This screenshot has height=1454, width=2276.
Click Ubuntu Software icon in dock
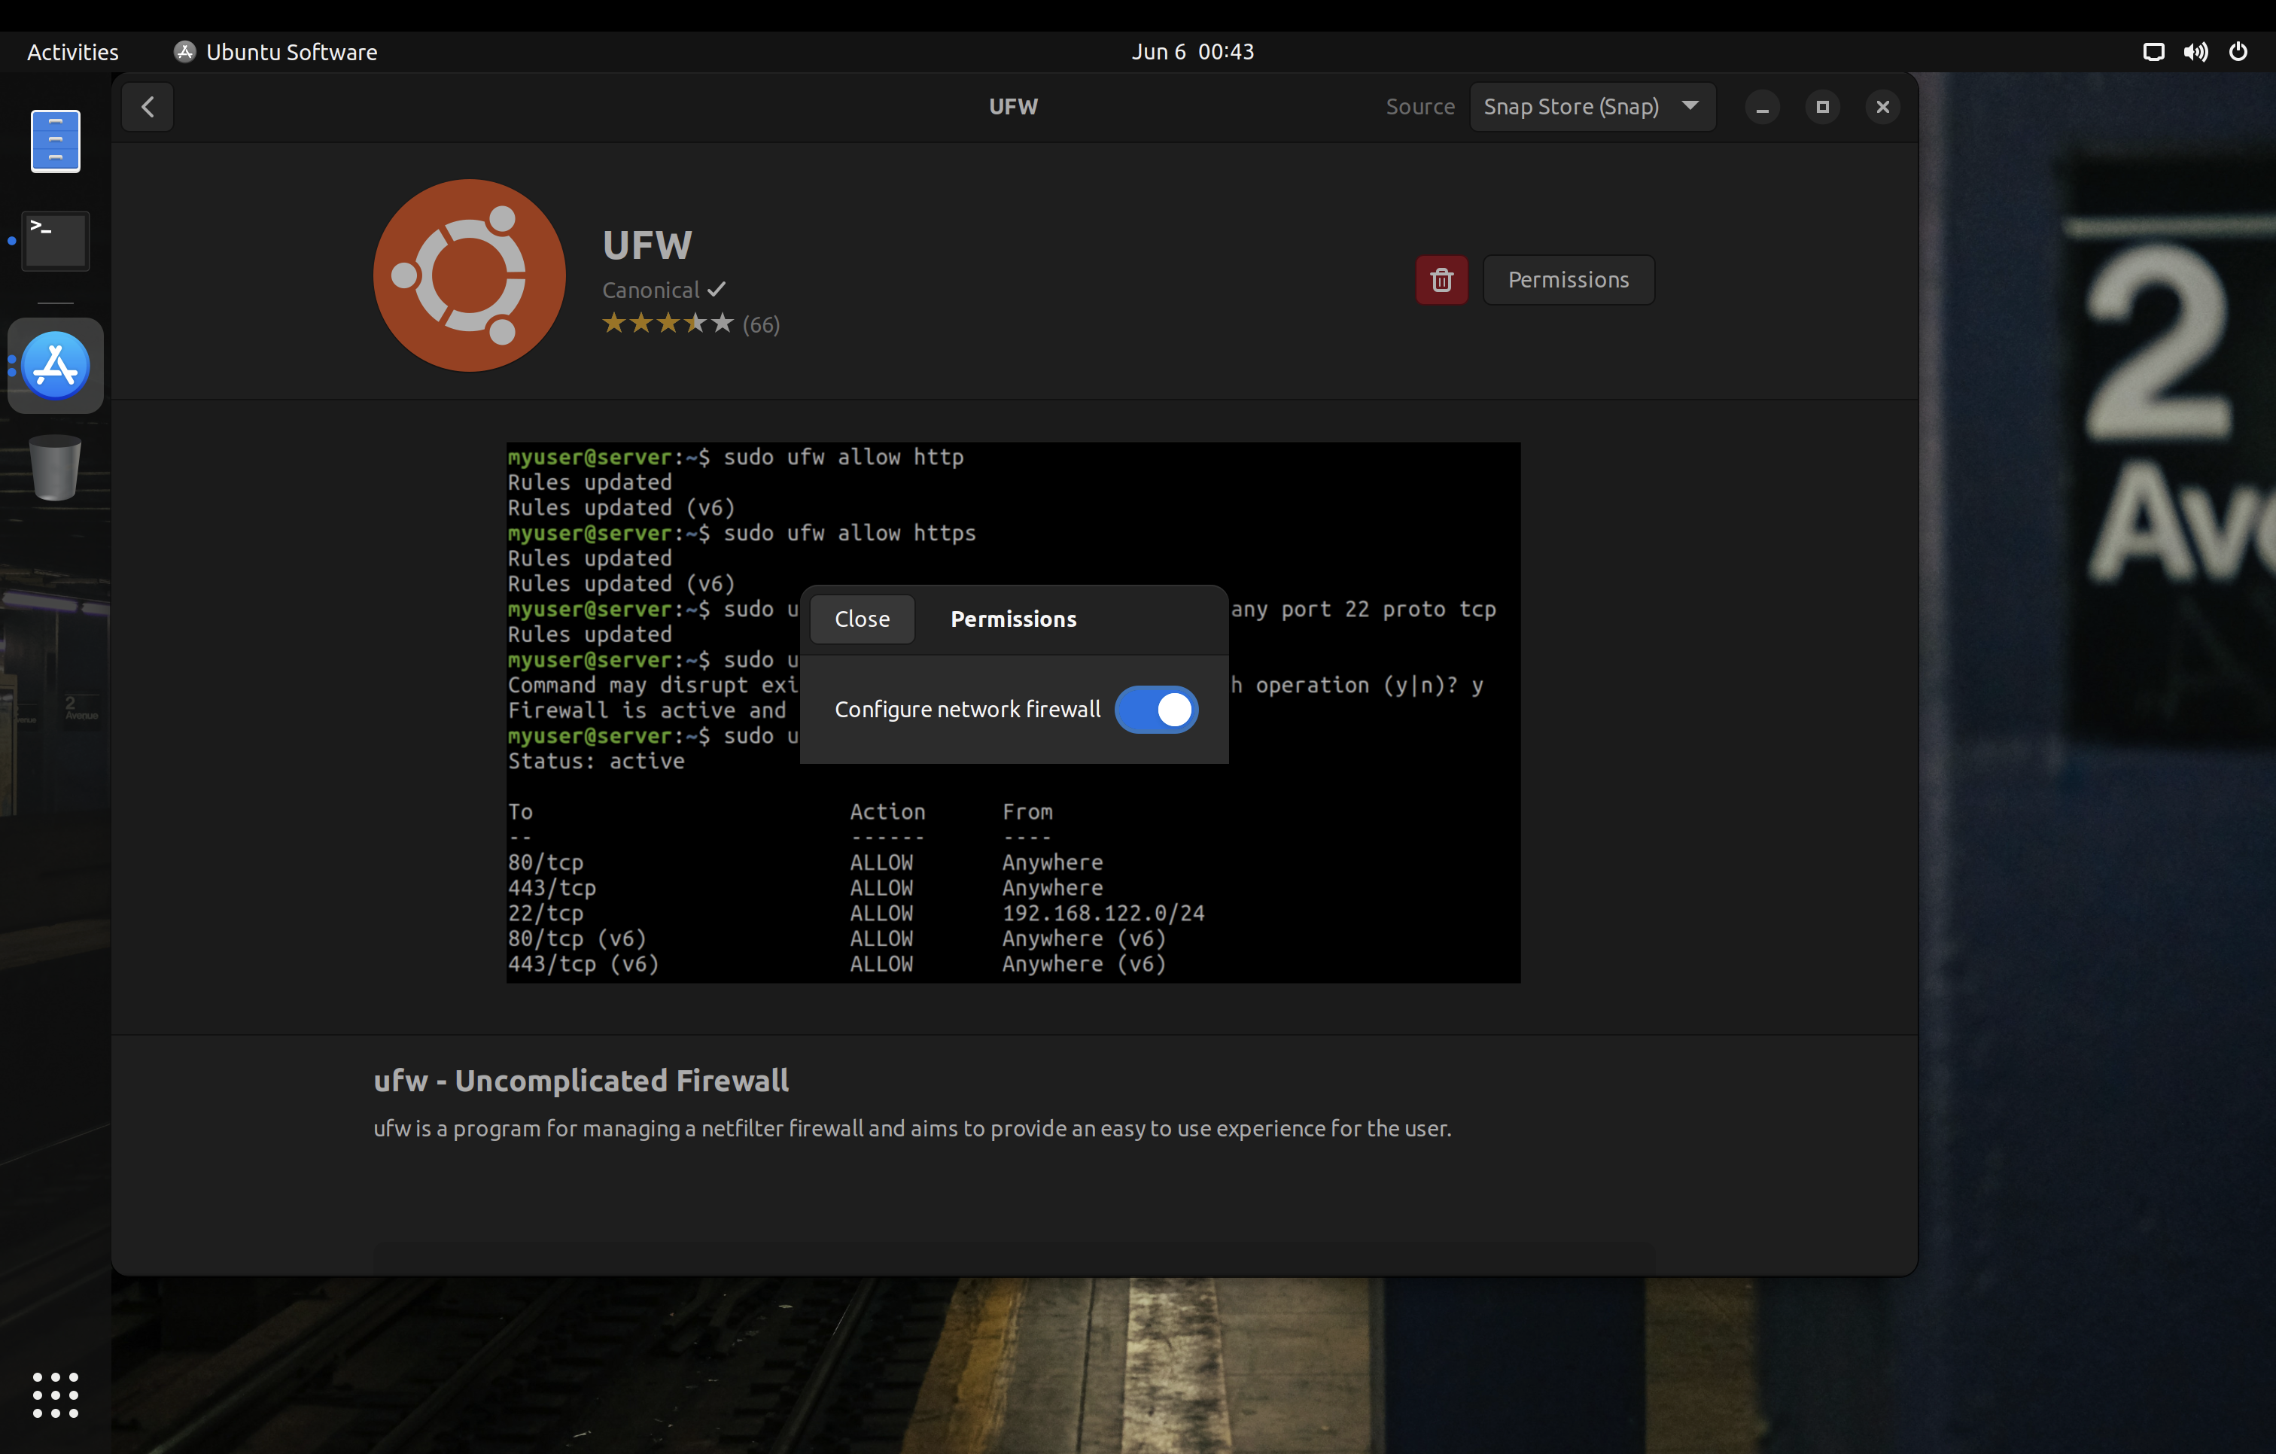56,366
